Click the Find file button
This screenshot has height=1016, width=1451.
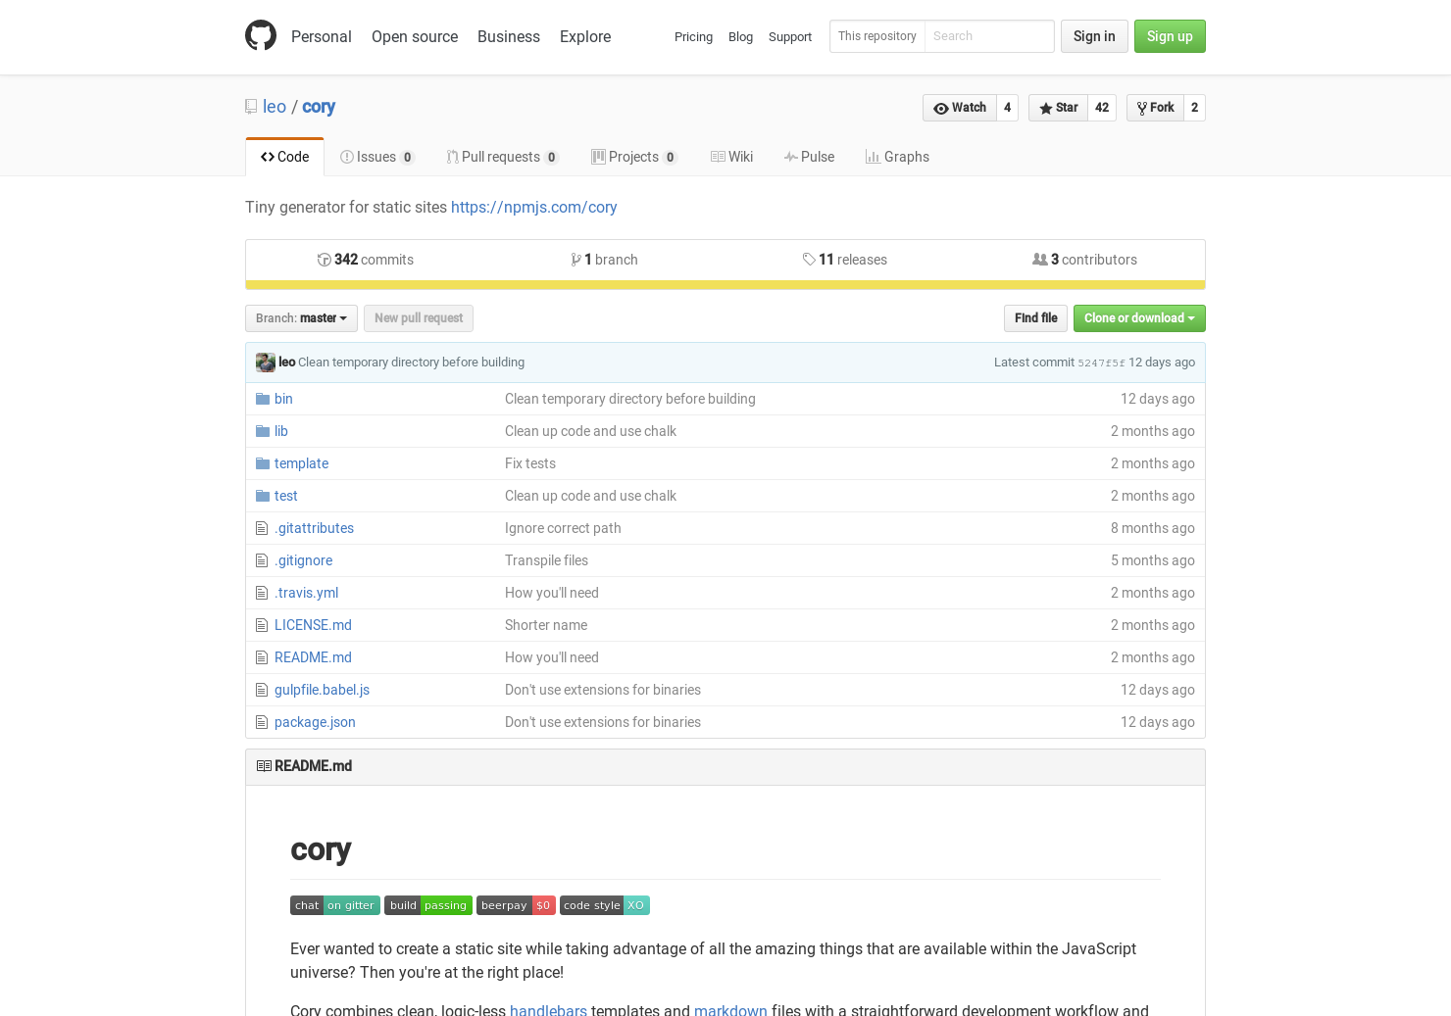pyautogui.click(x=1035, y=318)
